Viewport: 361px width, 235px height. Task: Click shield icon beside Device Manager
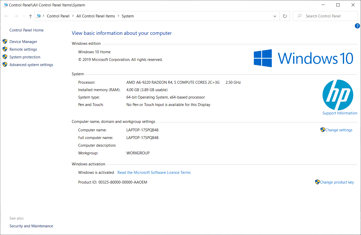(5, 41)
